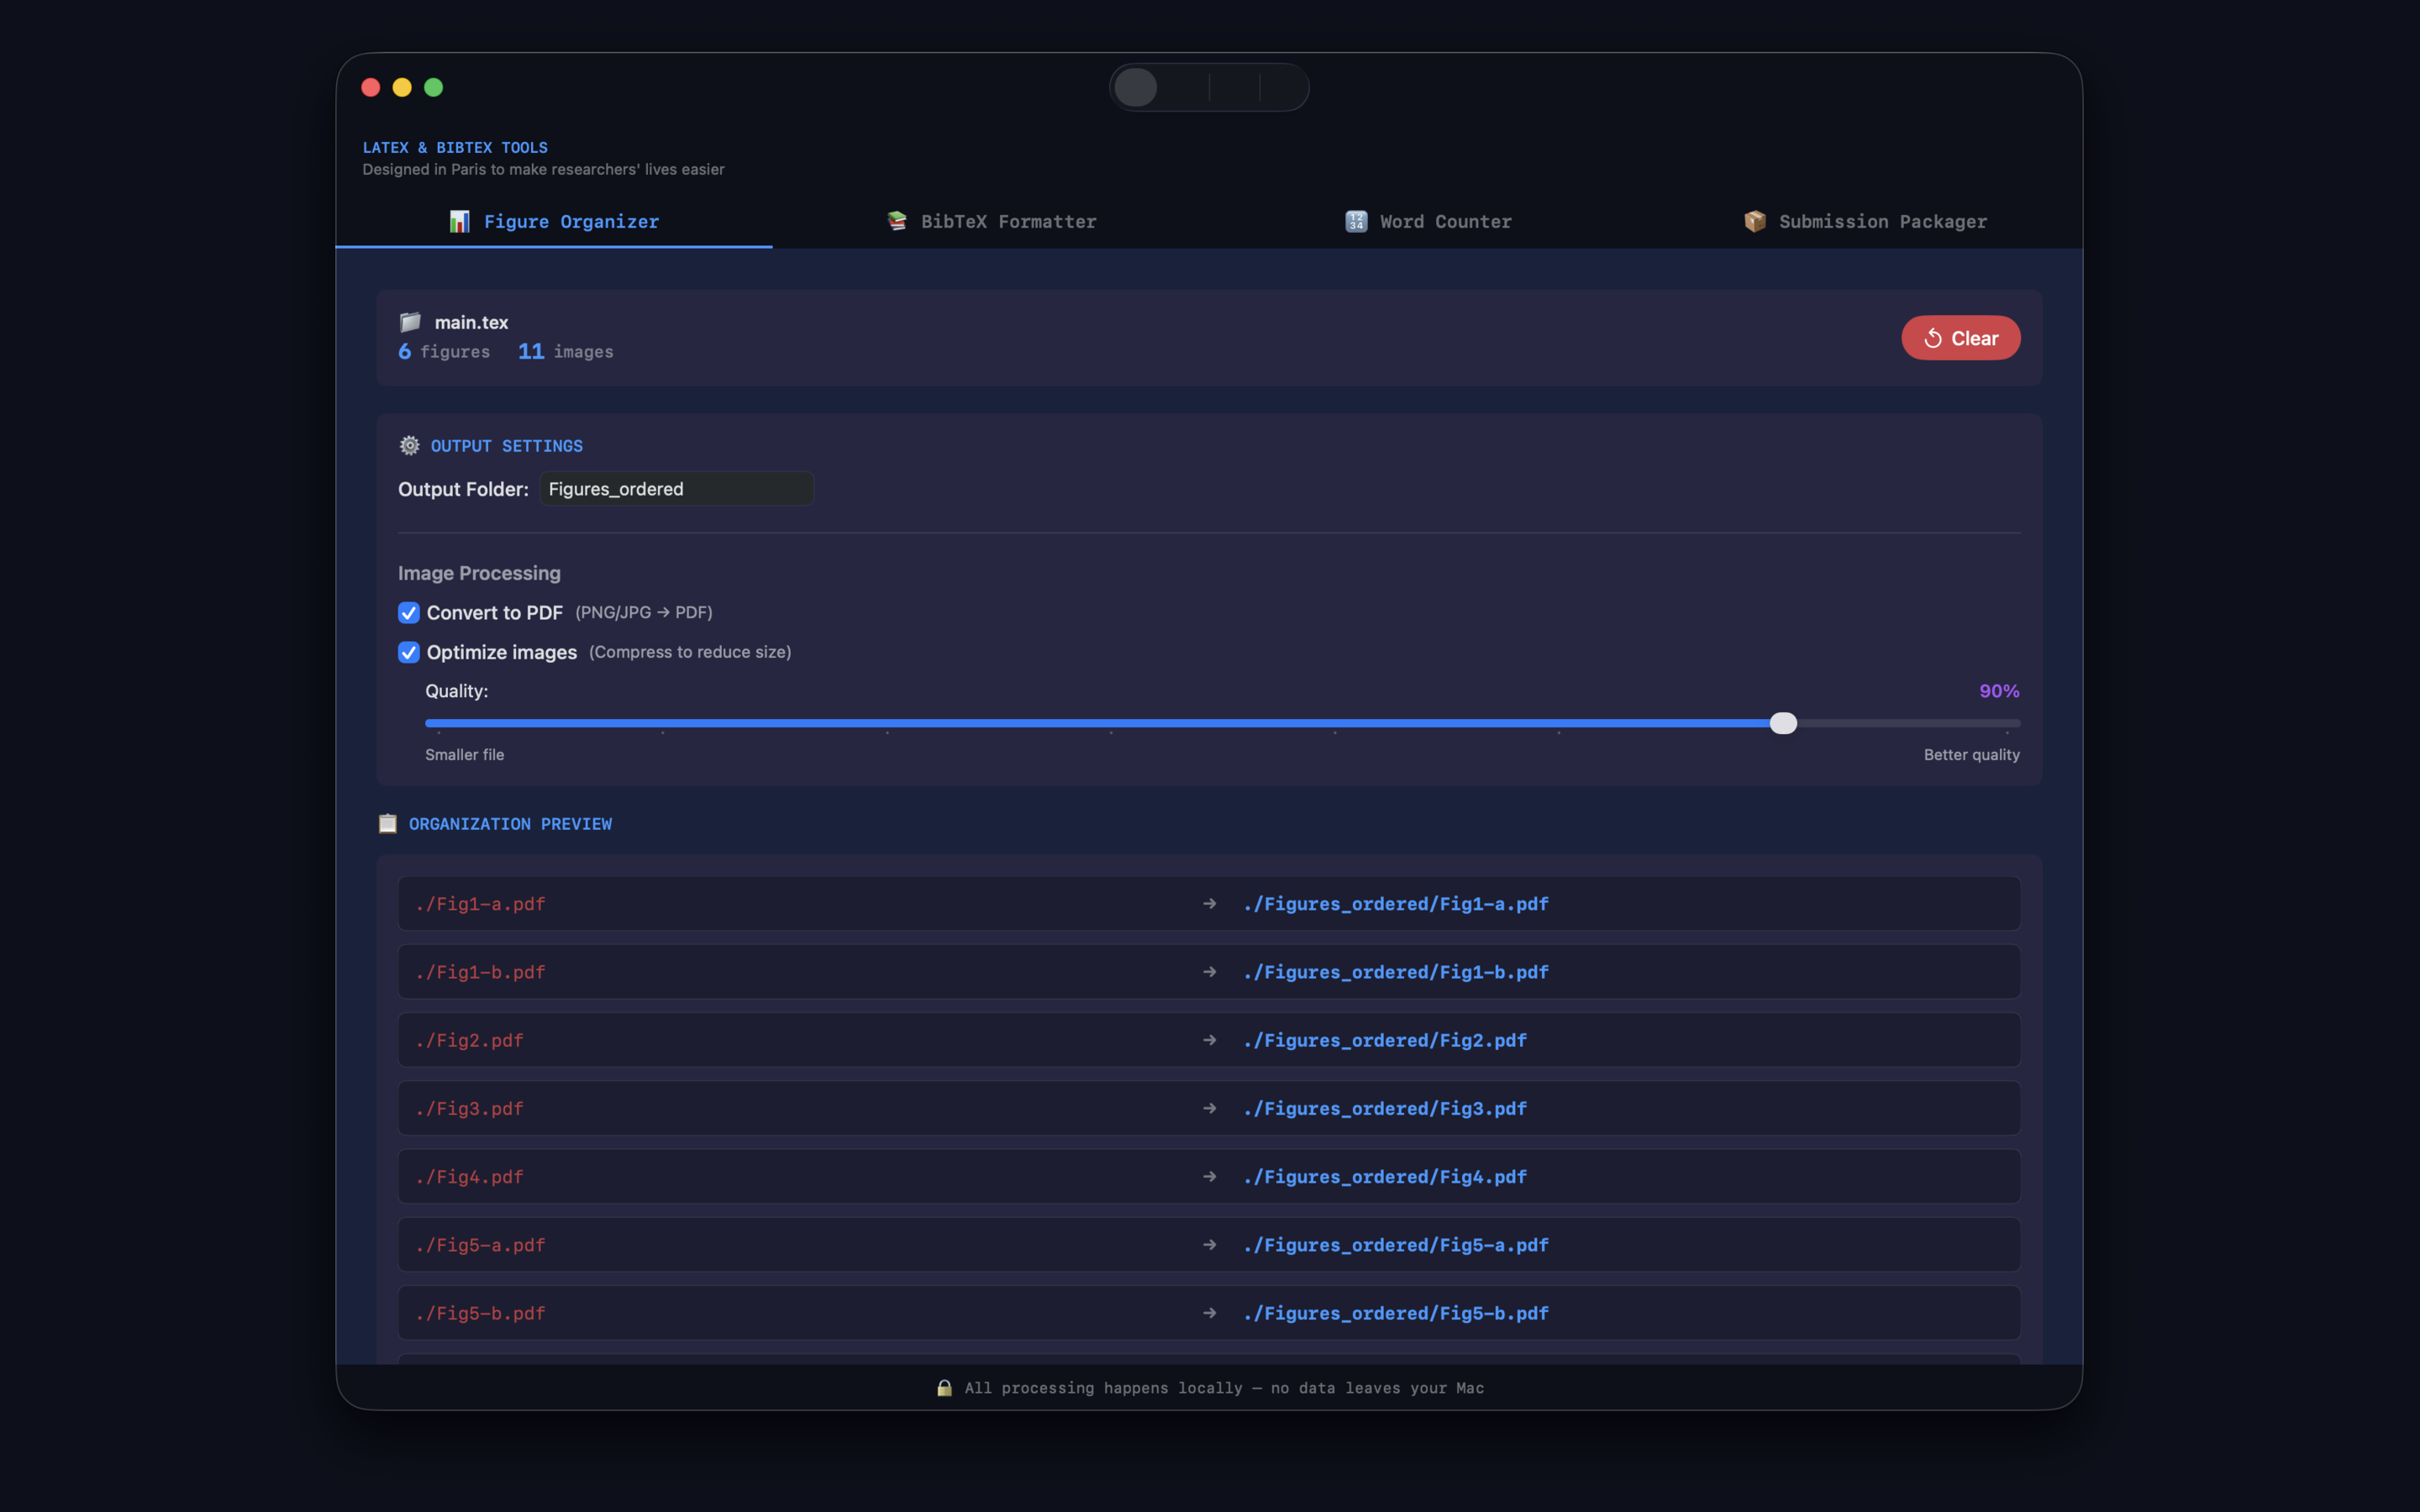Click destination ./Figures_ordered/Fig5-b.pdf
Screen dimensions: 2420x1512
[x=1395, y=1313]
